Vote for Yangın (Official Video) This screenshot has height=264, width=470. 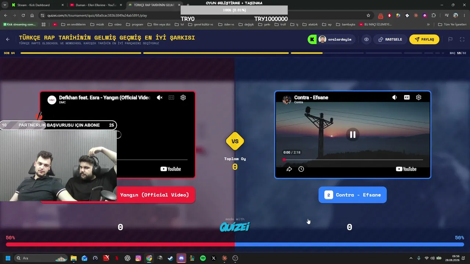(154, 195)
